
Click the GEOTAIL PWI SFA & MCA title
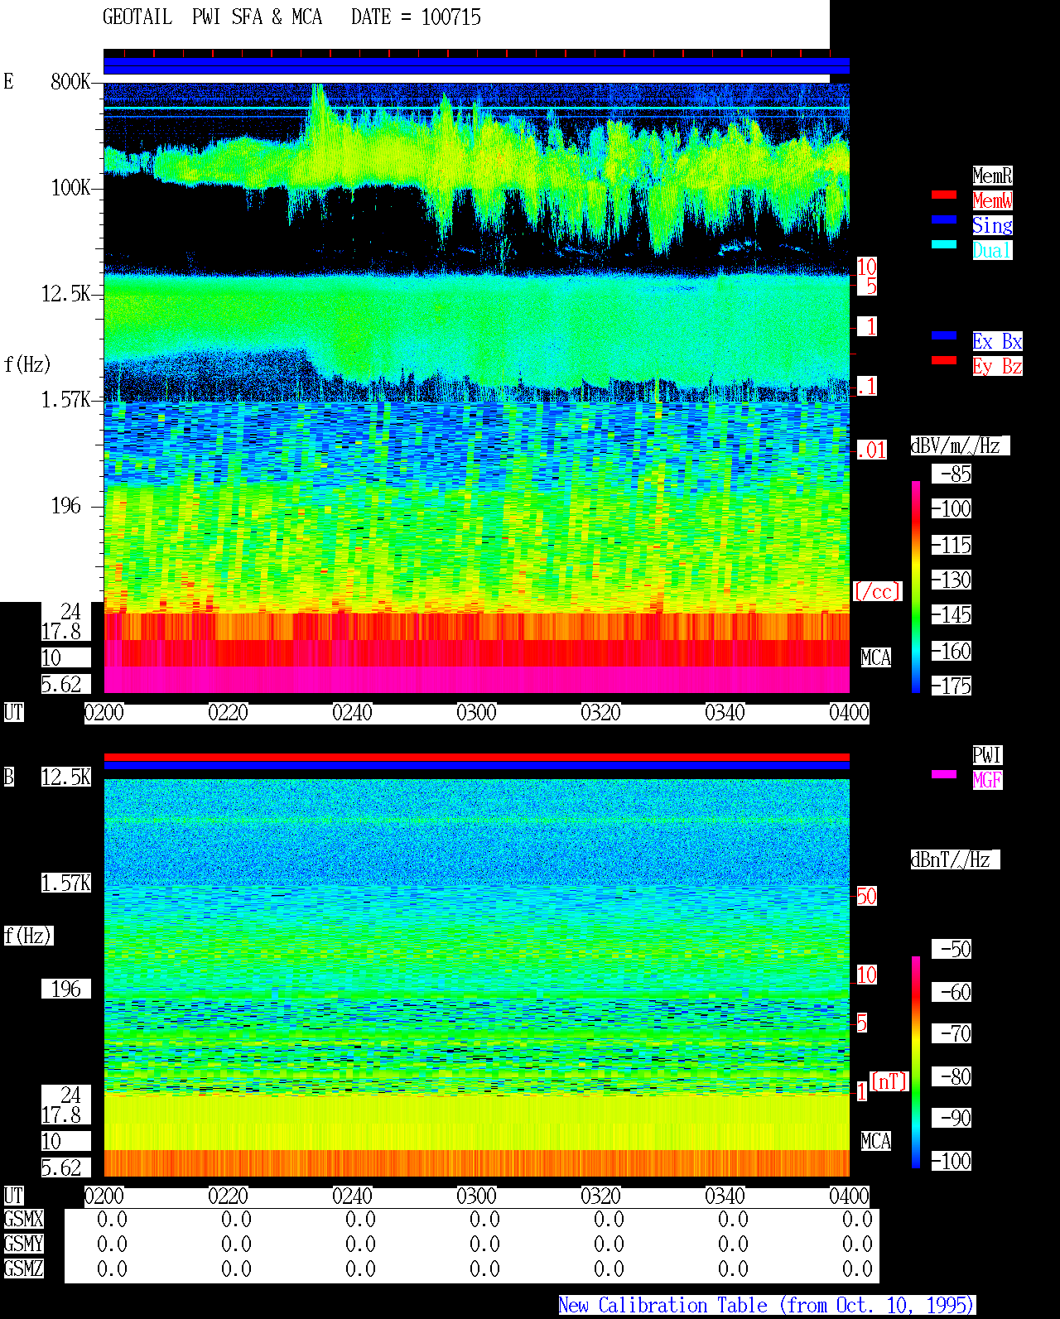click(212, 17)
